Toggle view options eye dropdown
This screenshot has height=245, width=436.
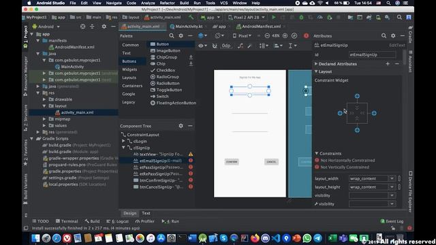[x=203, y=46]
